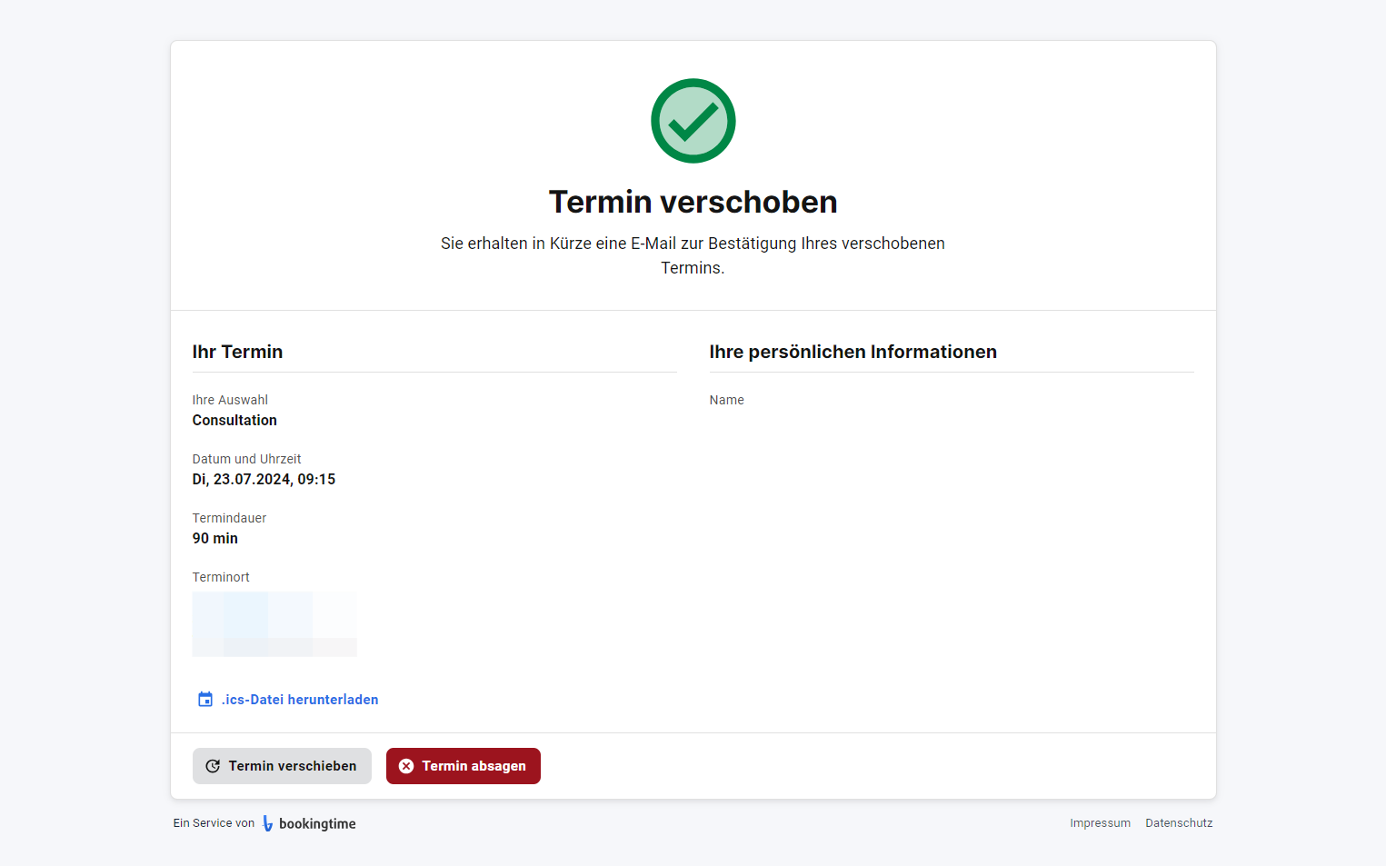Click the bookingtime logo icon
The width and height of the screenshot is (1386, 866).
267,823
